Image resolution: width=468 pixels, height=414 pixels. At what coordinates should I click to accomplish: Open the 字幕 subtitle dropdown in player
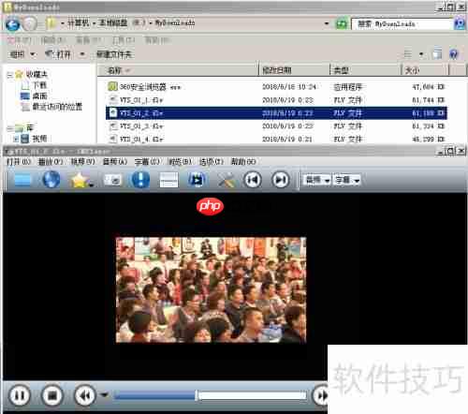click(x=346, y=180)
